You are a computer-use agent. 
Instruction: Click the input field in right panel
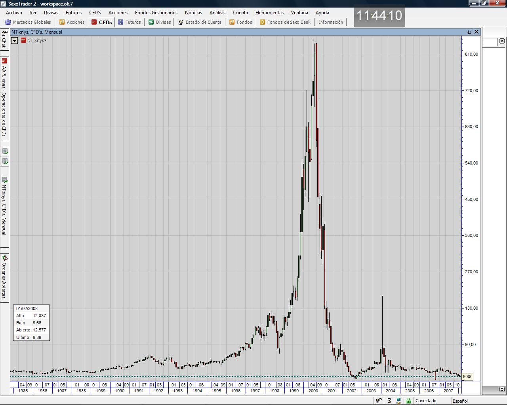point(490,42)
